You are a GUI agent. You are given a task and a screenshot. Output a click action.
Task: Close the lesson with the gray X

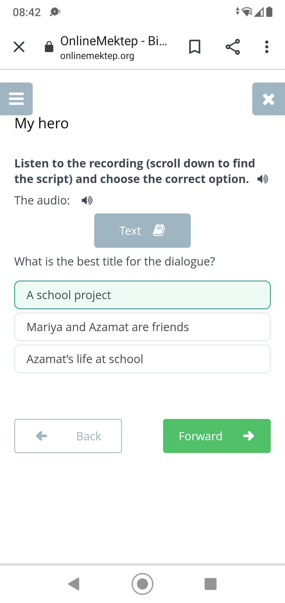pos(268,99)
